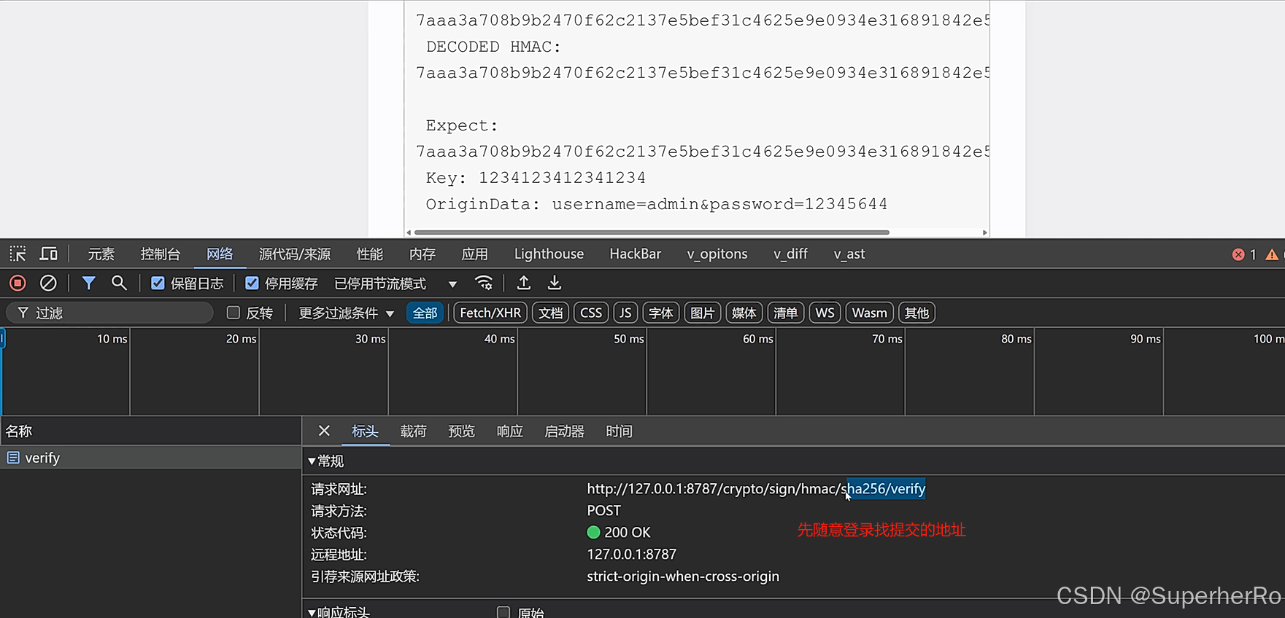Filter requests by CSS
Screen dimensions: 1285x618
click(591, 313)
